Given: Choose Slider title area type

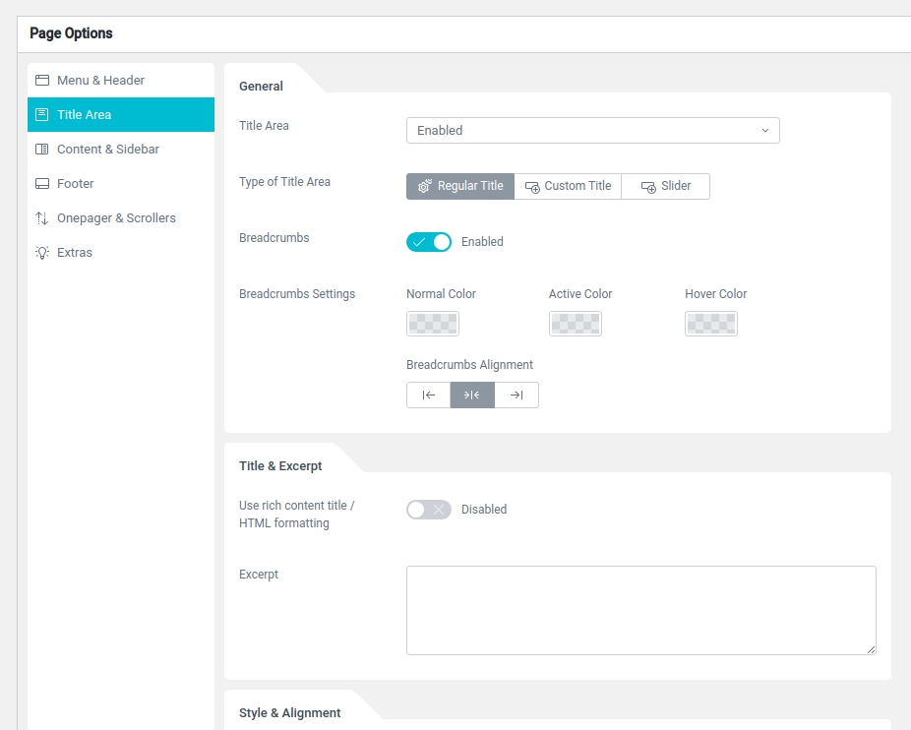Looking at the screenshot, I should click(x=665, y=186).
